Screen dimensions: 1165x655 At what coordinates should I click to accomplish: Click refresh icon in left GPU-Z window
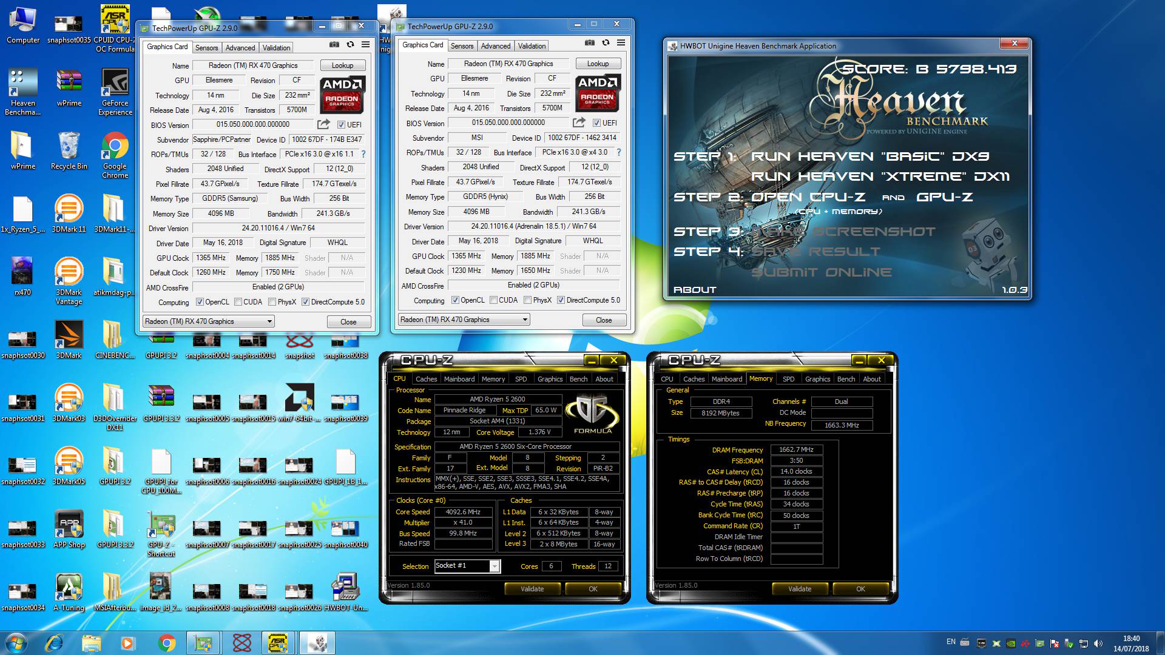350,44
